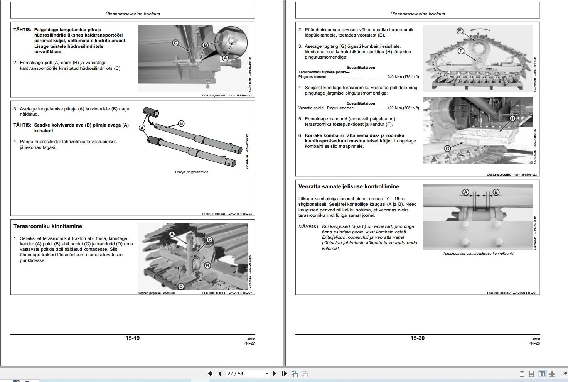The image size is (568, 382).
Task: Go to the previous page
Action: click(x=220, y=374)
